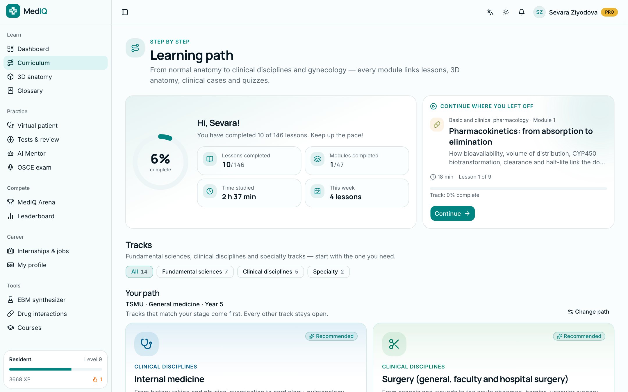The width and height of the screenshot is (628, 392).
Task: Click the Resident XP progress bar
Action: (56, 369)
